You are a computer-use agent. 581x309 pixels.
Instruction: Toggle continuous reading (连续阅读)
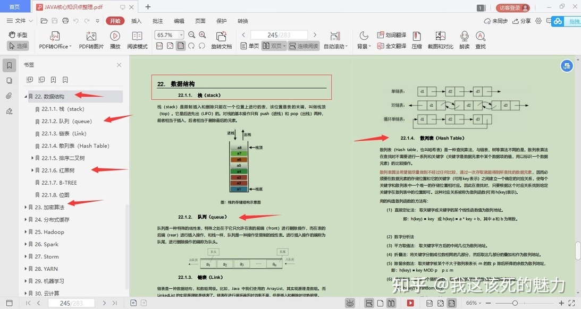(304, 46)
